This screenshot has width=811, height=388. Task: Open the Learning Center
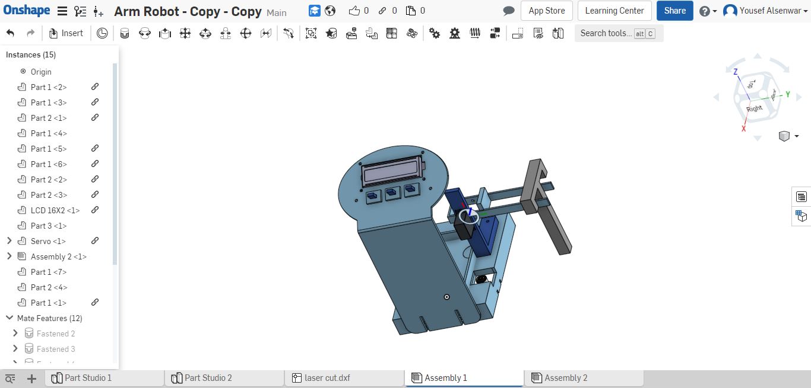point(614,11)
